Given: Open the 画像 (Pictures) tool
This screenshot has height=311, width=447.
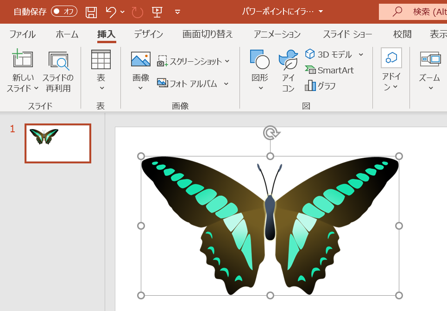Looking at the screenshot, I should 140,70.
